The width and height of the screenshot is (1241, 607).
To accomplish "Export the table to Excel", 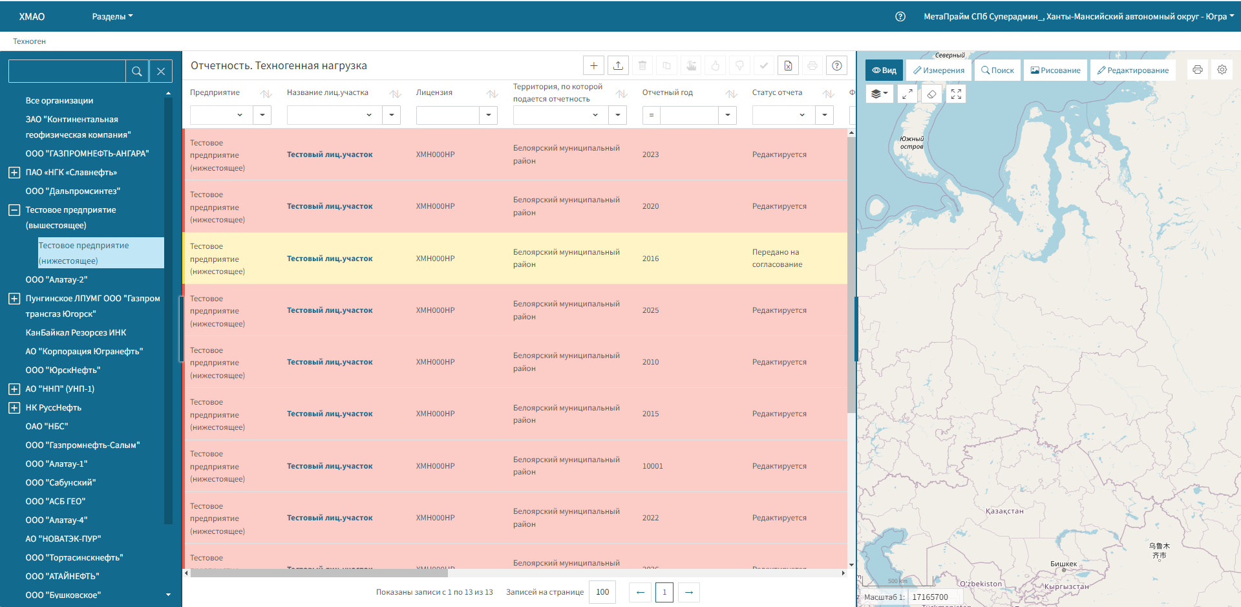I will [x=788, y=65].
